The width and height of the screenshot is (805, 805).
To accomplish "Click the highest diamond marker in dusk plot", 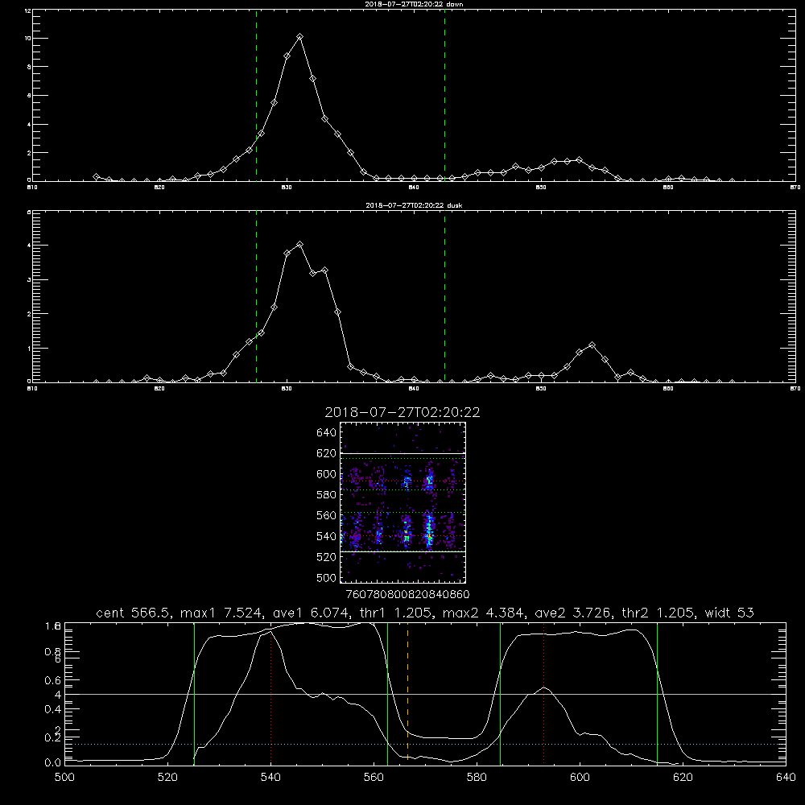I will [x=299, y=245].
